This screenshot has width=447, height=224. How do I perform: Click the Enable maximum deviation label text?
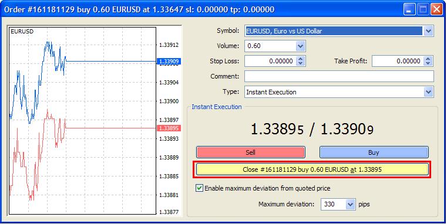(267, 188)
